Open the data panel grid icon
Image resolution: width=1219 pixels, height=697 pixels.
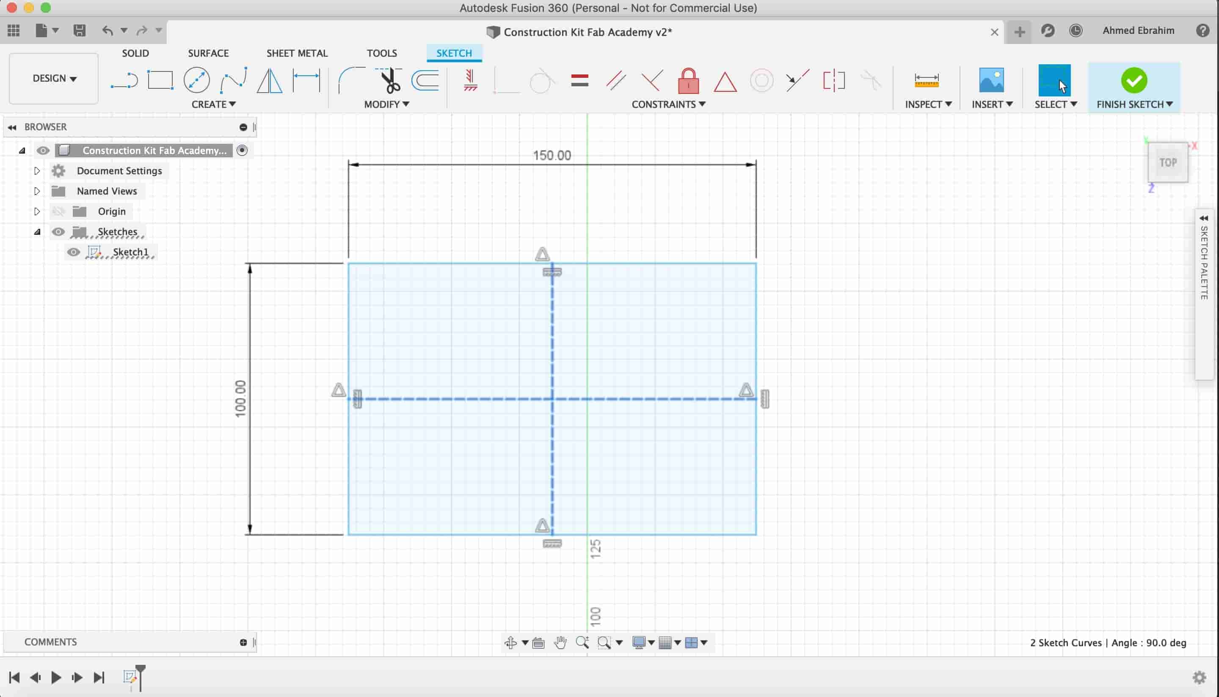coord(14,30)
